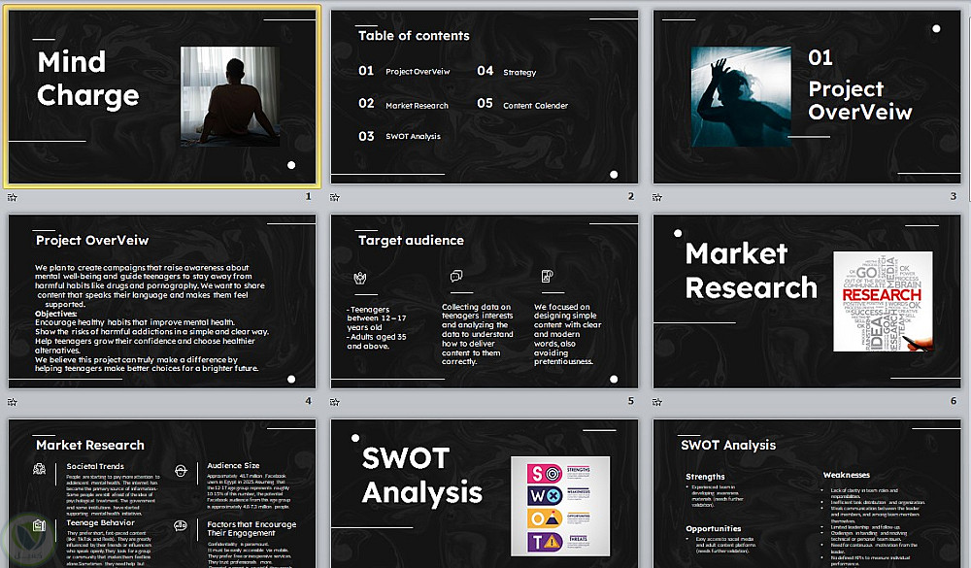971x568 pixels.
Task: Click '02 Market Research' entry in contents
Action: pyautogui.click(x=403, y=104)
